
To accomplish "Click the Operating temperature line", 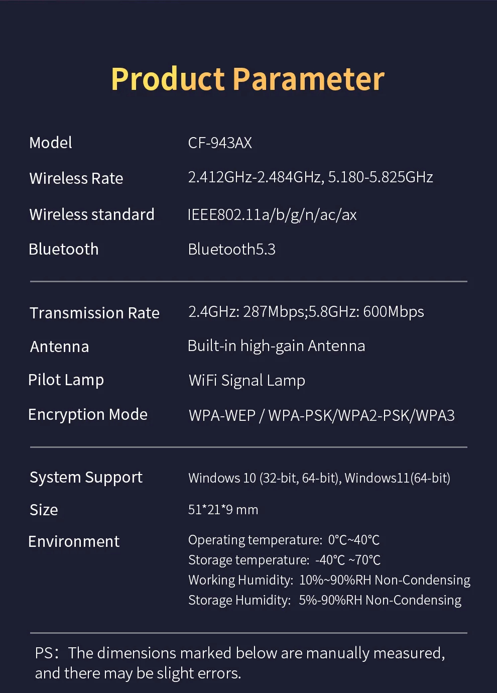I will [x=284, y=540].
